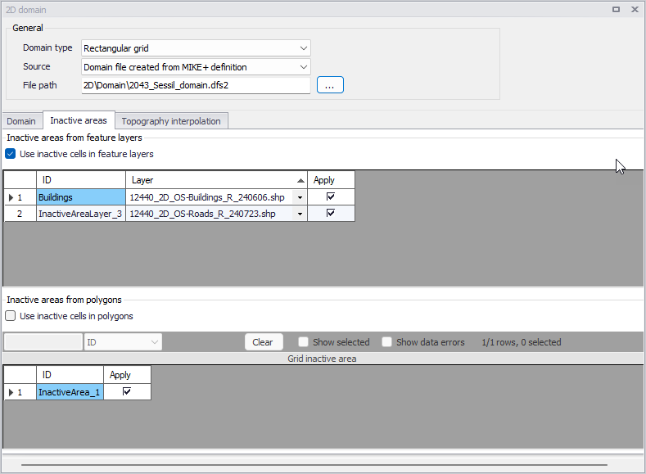This screenshot has width=646, height=474.
Task: Toggle Apply checkbox for InactiveArea_1
Action: click(127, 391)
